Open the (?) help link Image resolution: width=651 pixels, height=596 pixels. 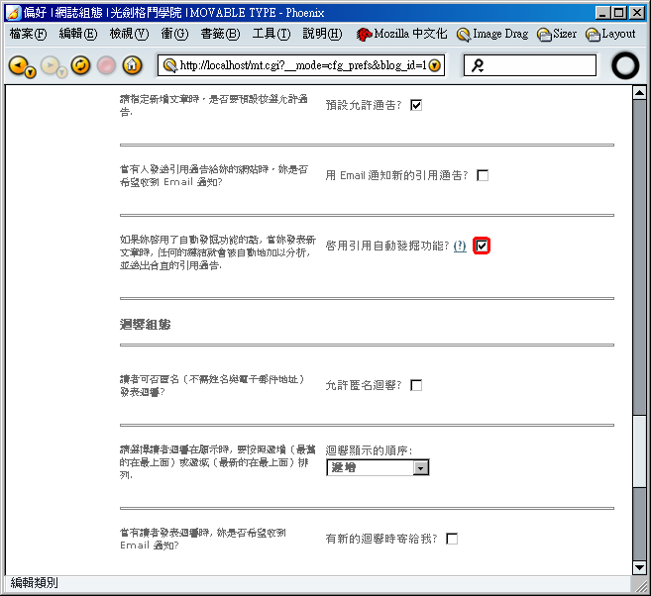(x=460, y=246)
